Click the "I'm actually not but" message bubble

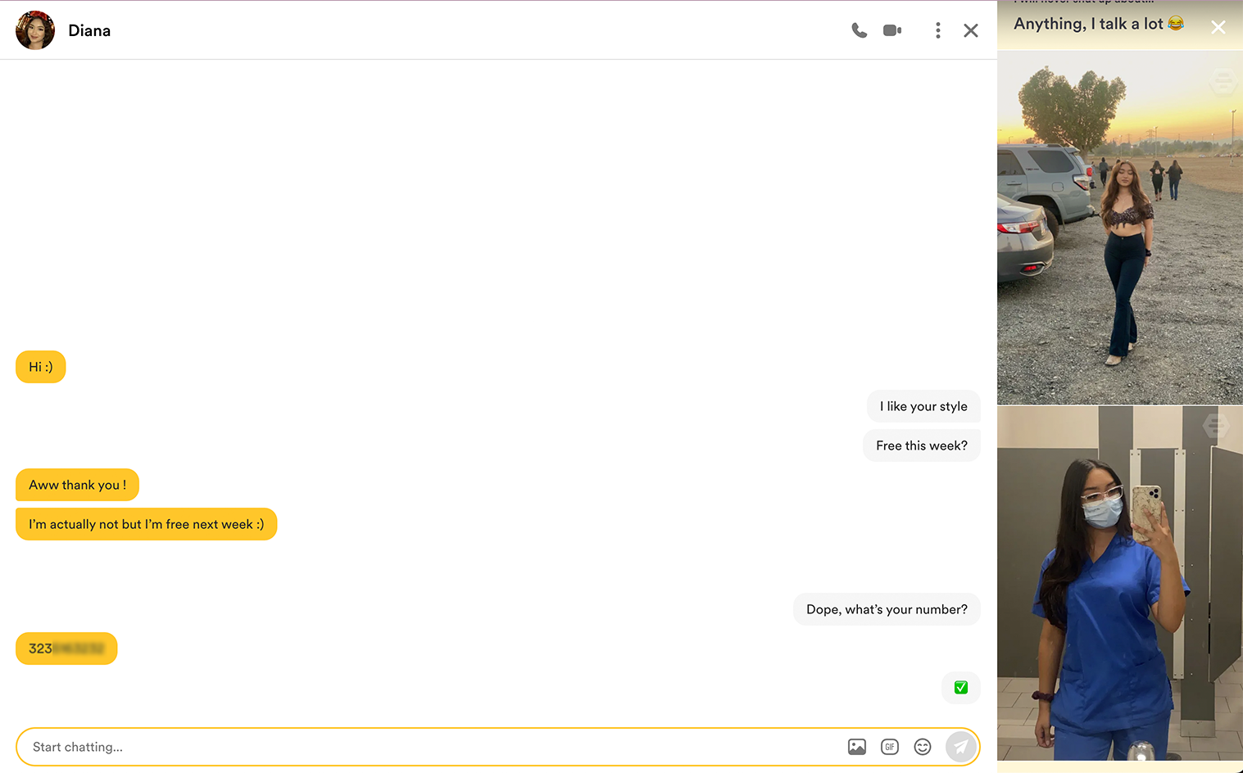[x=146, y=524]
